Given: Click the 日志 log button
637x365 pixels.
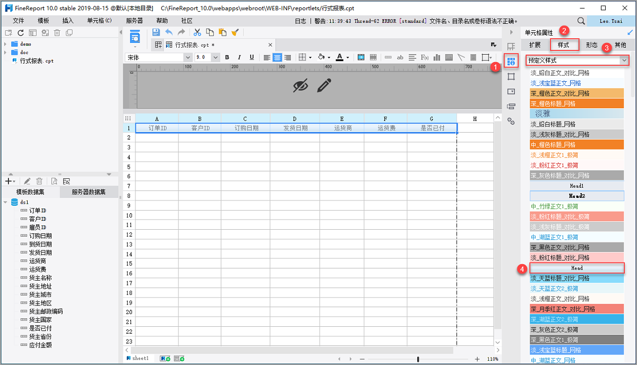Looking at the screenshot, I should point(300,21).
